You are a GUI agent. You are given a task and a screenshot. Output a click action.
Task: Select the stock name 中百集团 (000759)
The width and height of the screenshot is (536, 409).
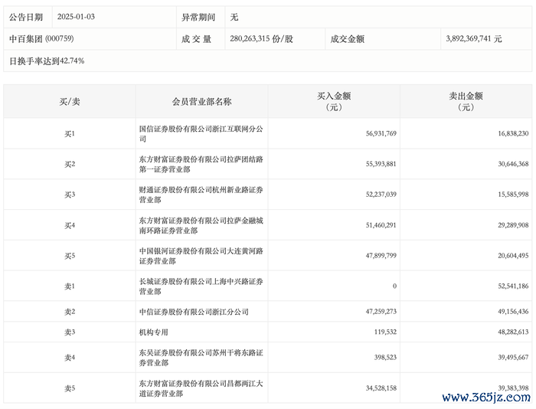pyautogui.click(x=41, y=38)
